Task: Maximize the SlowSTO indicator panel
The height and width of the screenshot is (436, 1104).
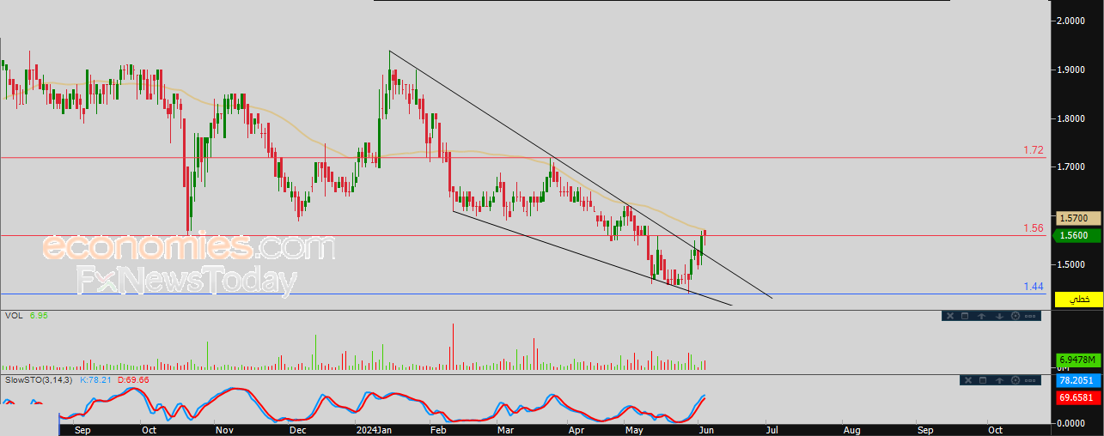Action: click(982, 379)
